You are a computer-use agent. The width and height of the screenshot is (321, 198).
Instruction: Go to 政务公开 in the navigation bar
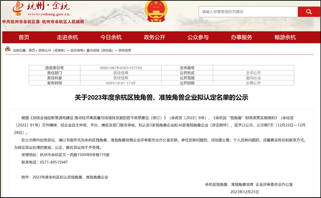(154, 37)
